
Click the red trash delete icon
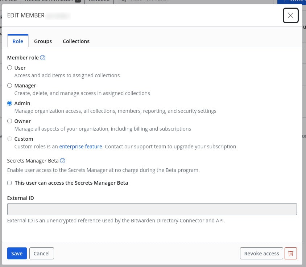click(290, 253)
